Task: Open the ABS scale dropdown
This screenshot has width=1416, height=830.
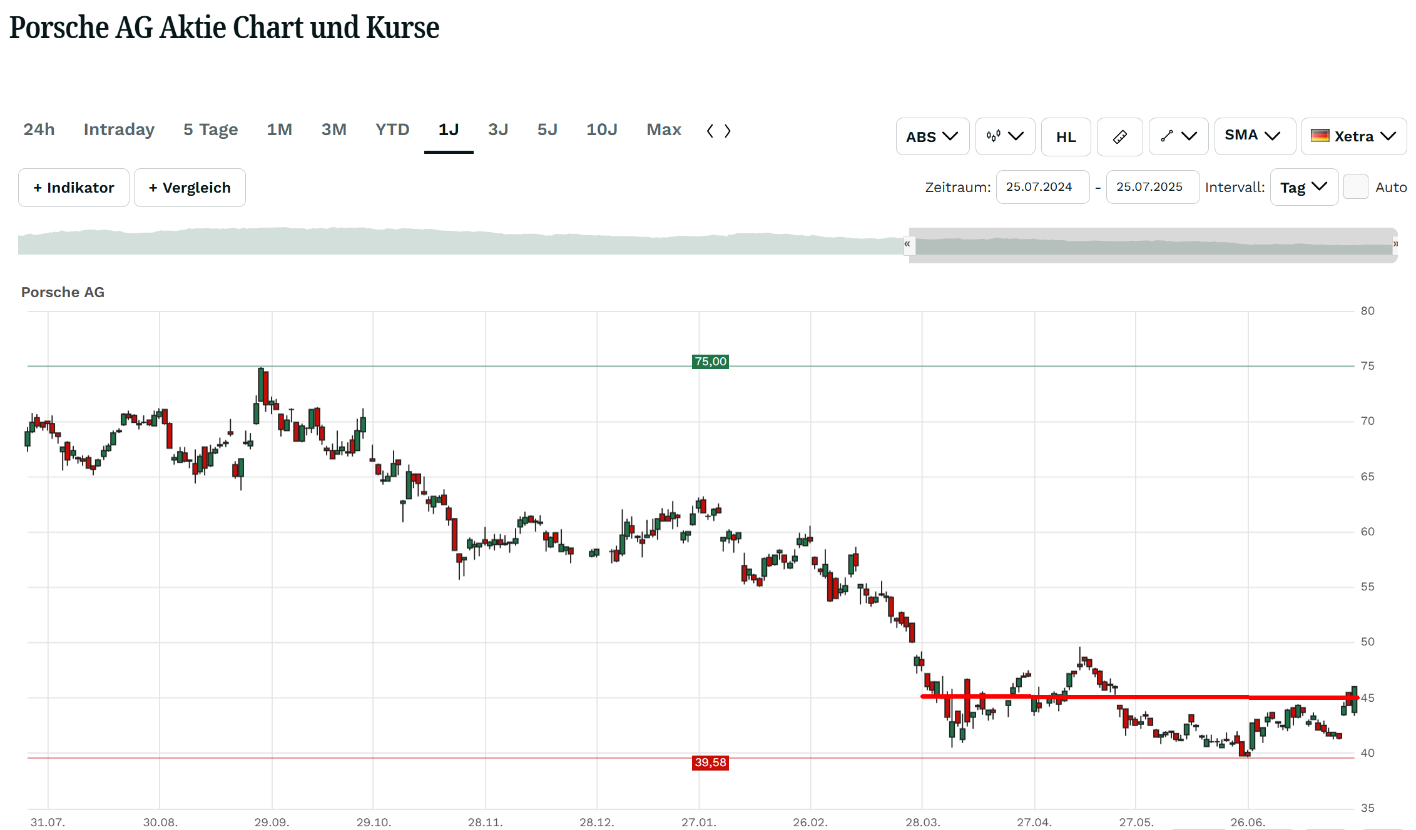Action: pyautogui.click(x=932, y=136)
